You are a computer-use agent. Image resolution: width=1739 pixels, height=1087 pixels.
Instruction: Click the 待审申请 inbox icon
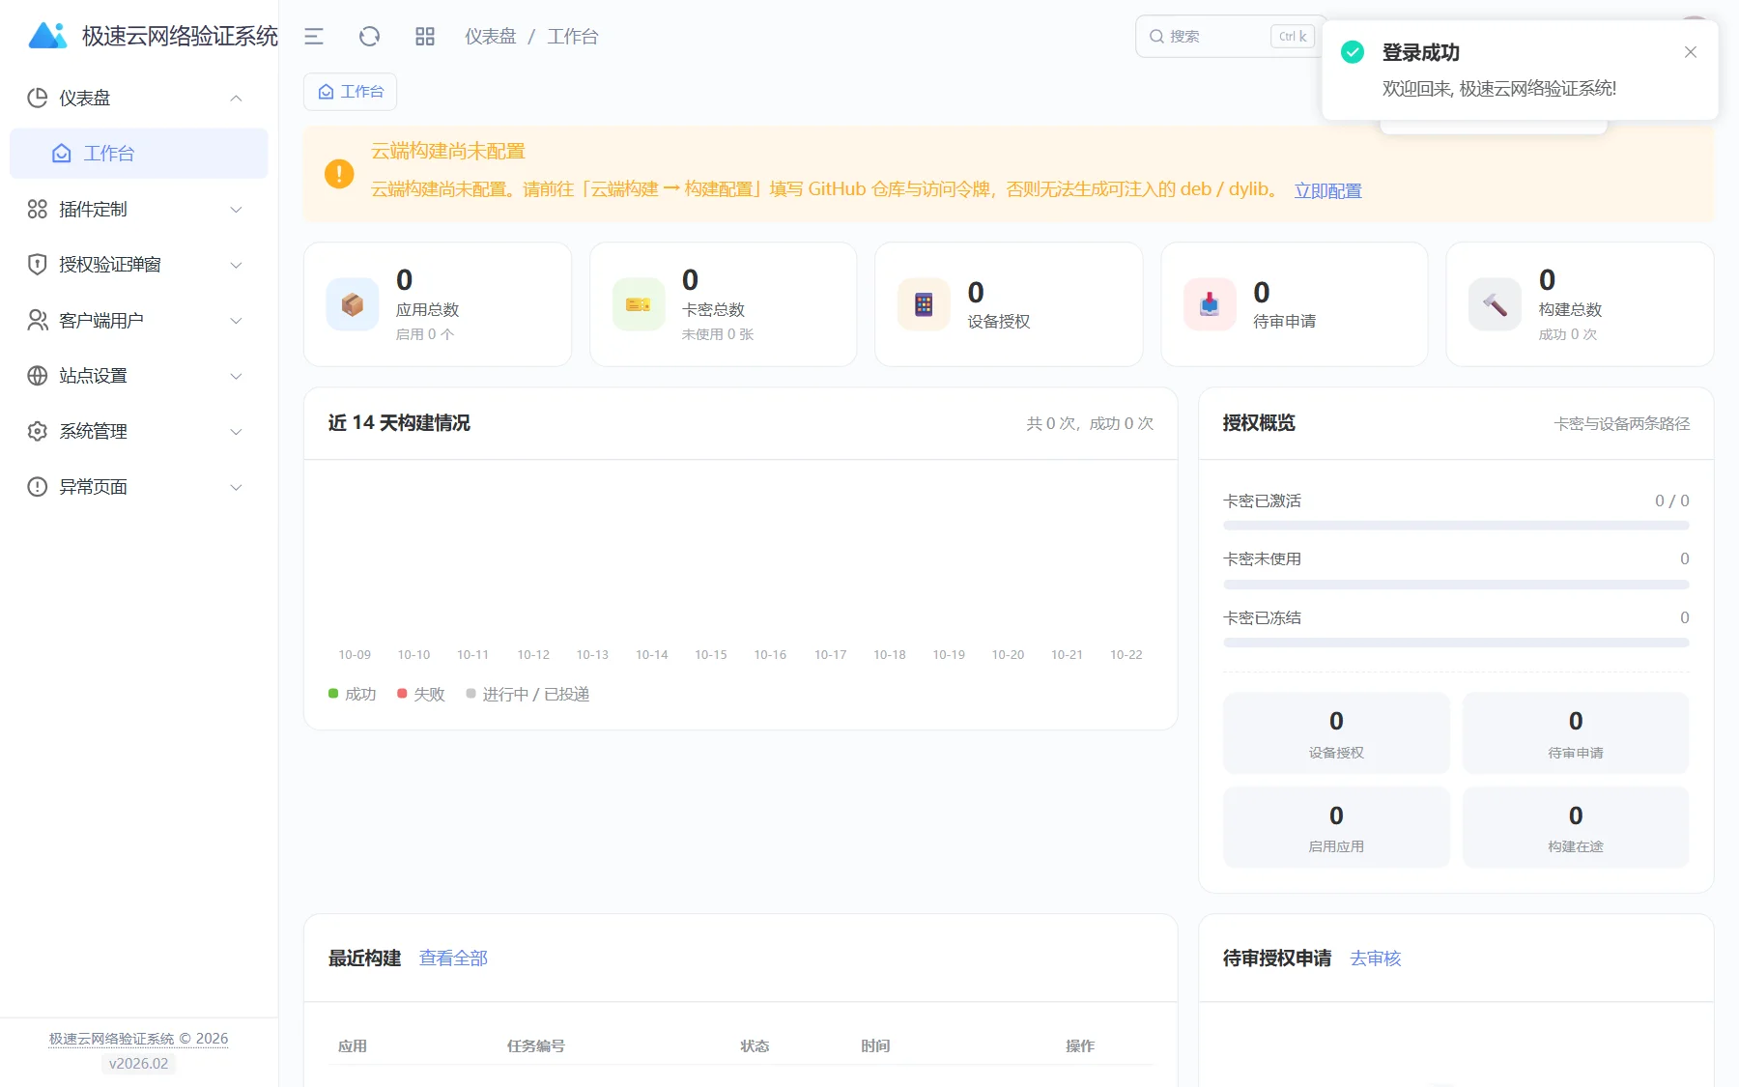click(x=1210, y=304)
